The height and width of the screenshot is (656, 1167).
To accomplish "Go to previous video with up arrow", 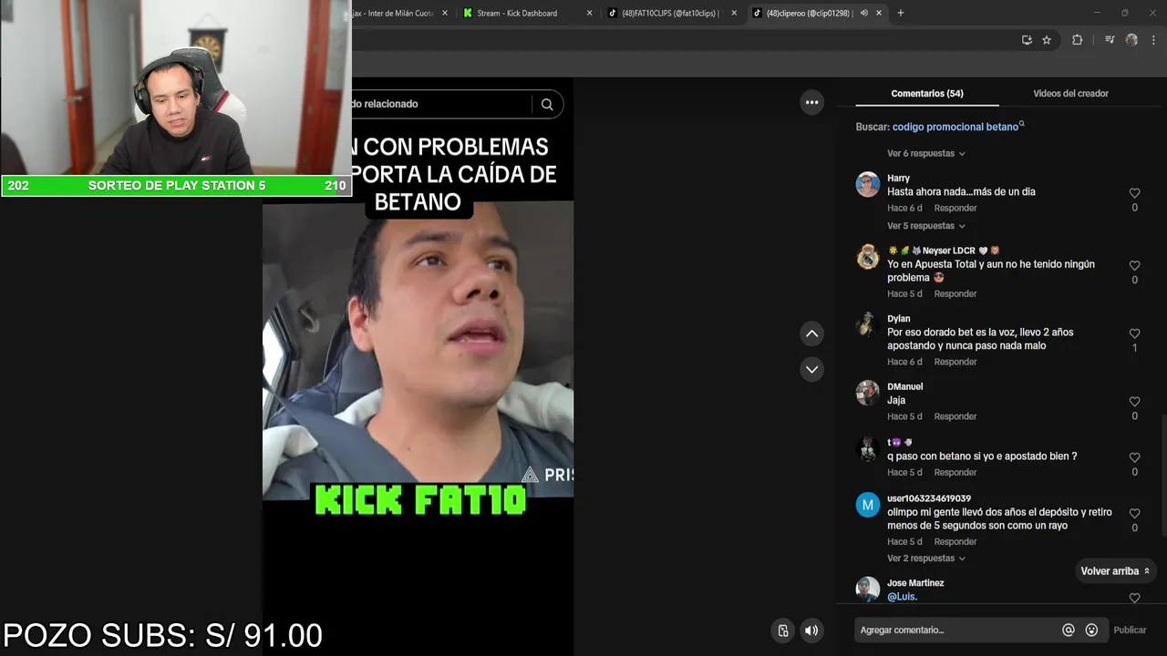I will (811, 334).
